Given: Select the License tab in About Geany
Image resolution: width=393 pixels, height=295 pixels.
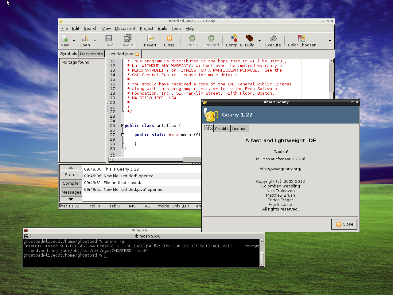Looking at the screenshot, I should pos(239,128).
